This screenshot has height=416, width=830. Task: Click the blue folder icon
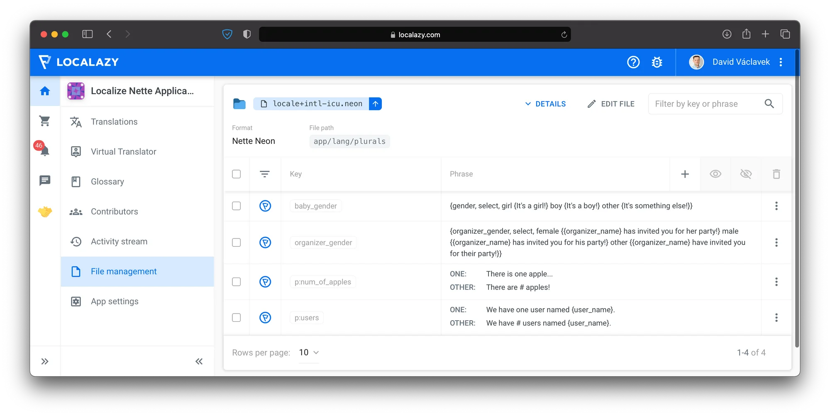pos(239,104)
